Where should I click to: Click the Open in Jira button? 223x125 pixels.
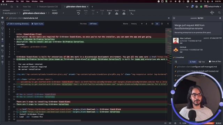[37, 24]
